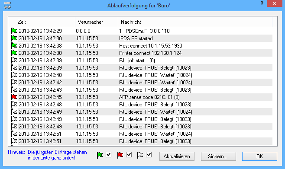285x169 pixels.
Task: Click the red flag filter icon at bottom
Action: [120, 155]
